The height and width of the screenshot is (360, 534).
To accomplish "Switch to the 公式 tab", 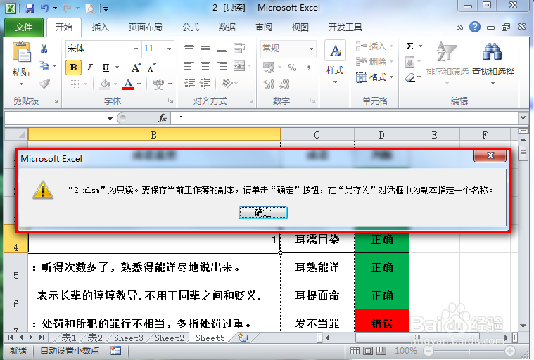I will [191, 27].
